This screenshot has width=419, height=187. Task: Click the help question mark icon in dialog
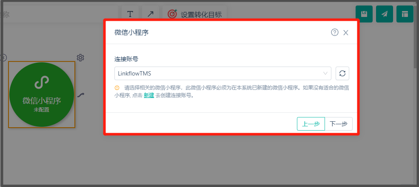(335, 33)
